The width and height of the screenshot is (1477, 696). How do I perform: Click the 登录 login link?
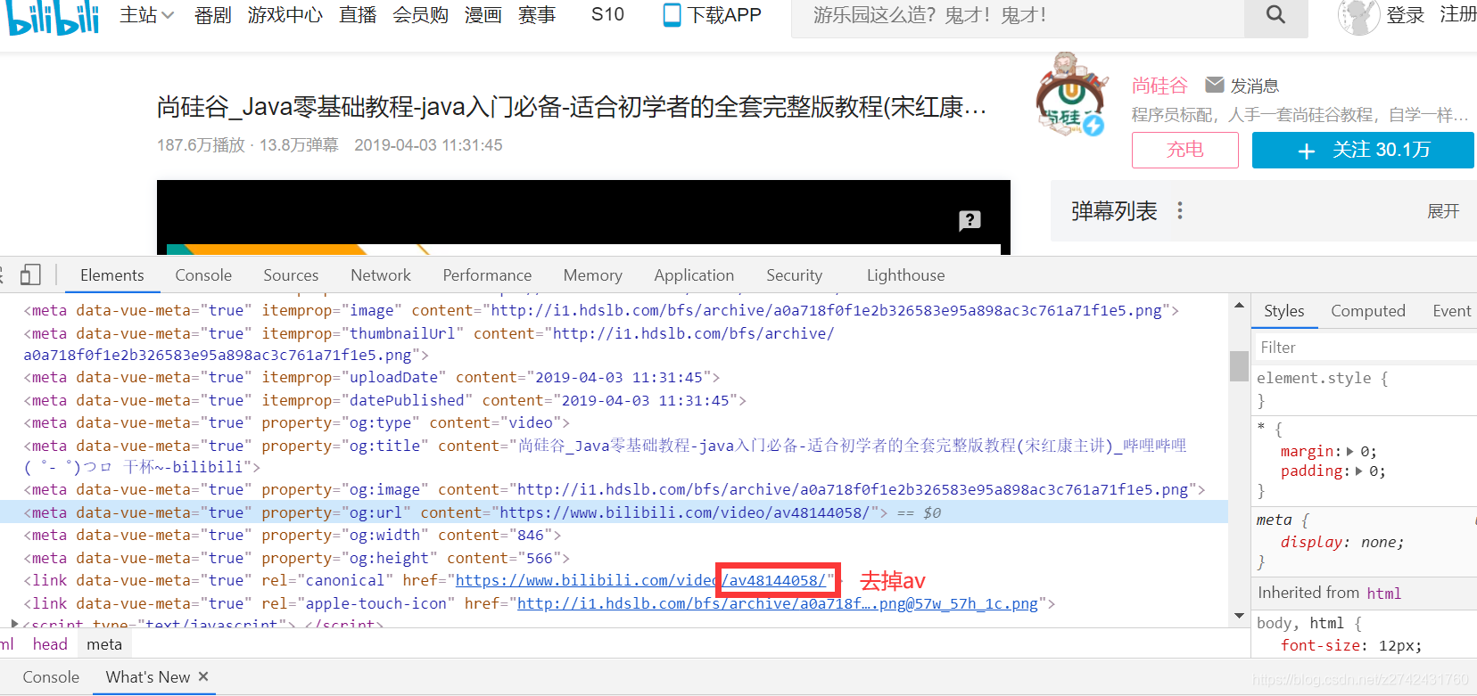[x=1405, y=15]
